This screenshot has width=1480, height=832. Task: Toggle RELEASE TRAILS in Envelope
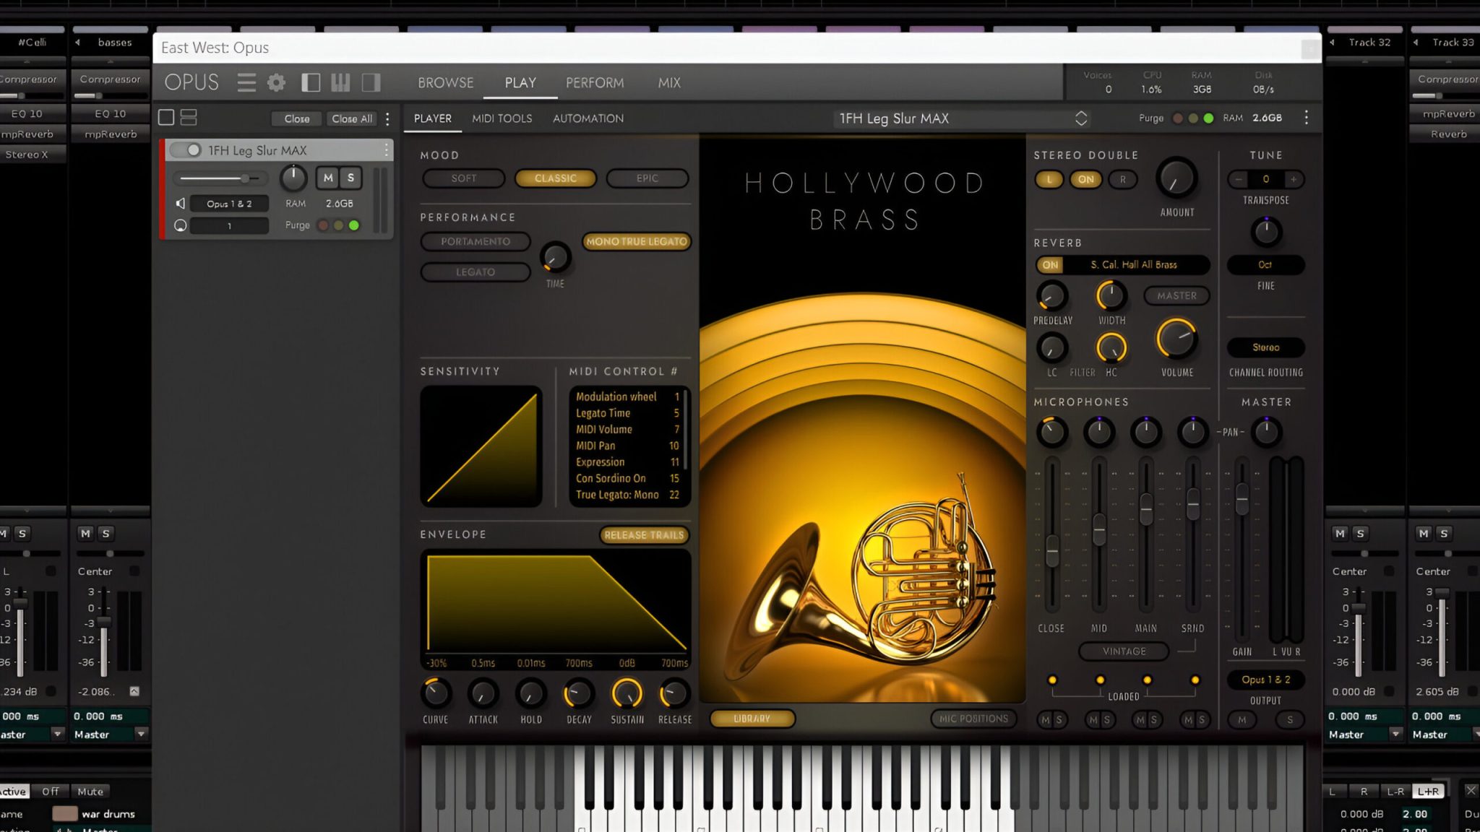point(644,535)
